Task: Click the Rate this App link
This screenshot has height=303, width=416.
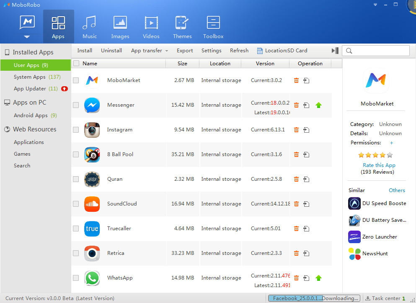Action: 379,165
